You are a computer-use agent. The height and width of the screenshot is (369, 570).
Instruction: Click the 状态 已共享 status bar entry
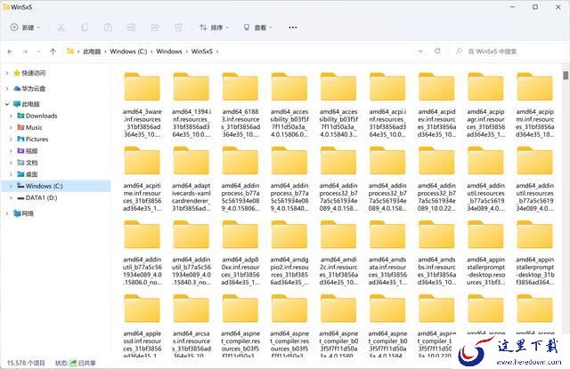tap(75, 363)
